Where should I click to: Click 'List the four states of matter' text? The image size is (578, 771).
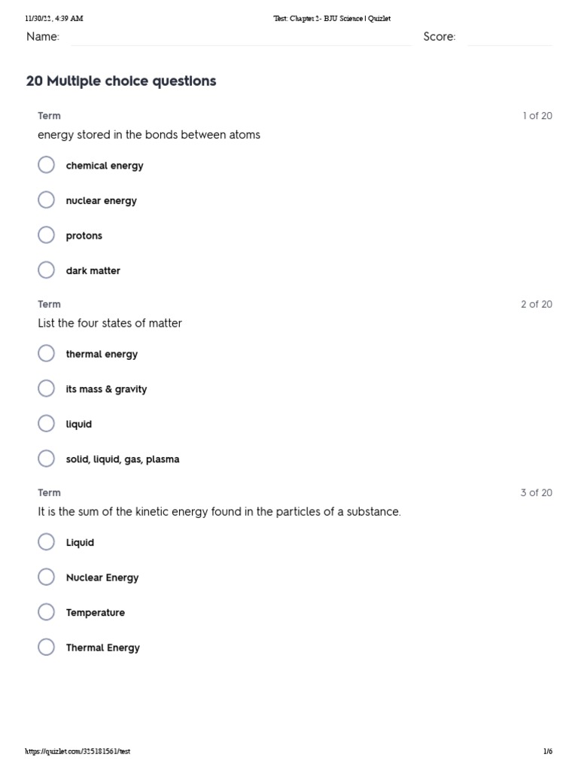tap(110, 323)
